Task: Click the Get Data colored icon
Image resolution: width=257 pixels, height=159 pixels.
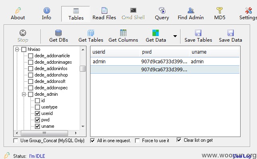Action: [156, 33]
